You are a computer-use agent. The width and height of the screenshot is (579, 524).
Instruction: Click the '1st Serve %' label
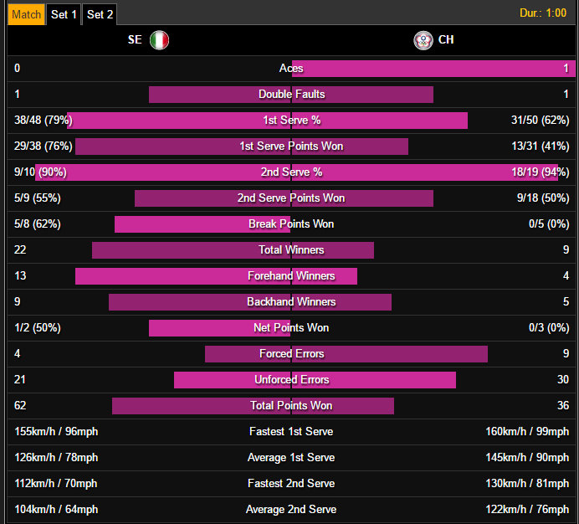(x=292, y=120)
